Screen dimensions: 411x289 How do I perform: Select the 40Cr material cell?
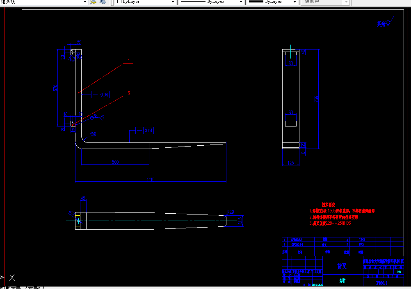361,244
